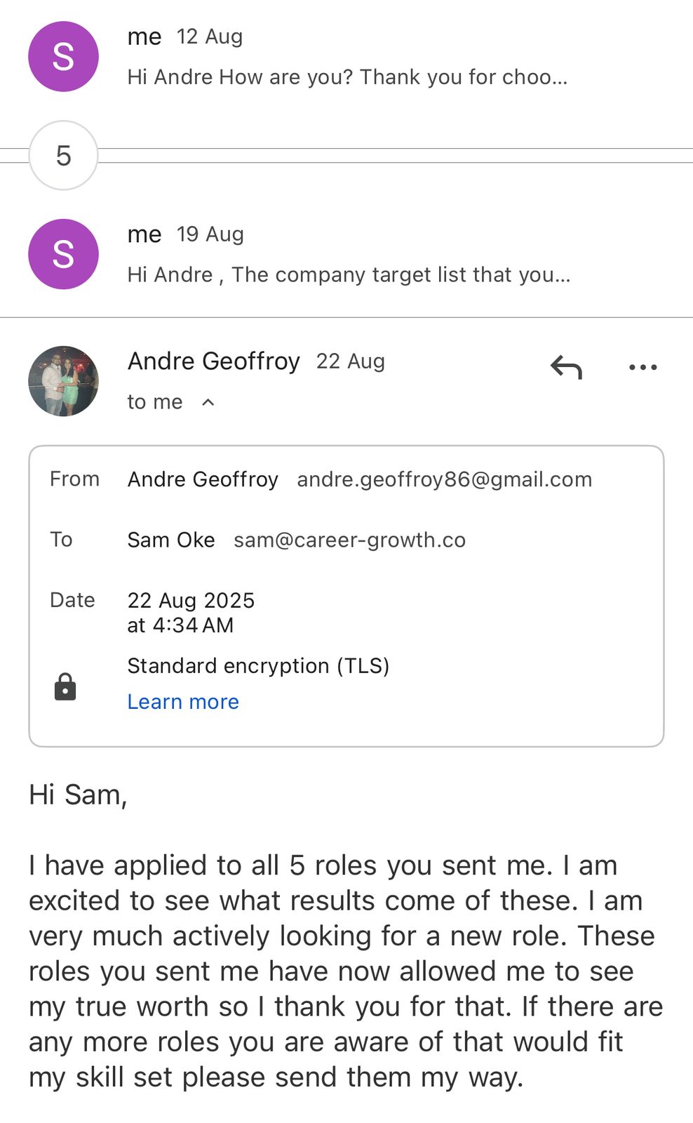Open the three-dot more options menu

pos(642,366)
